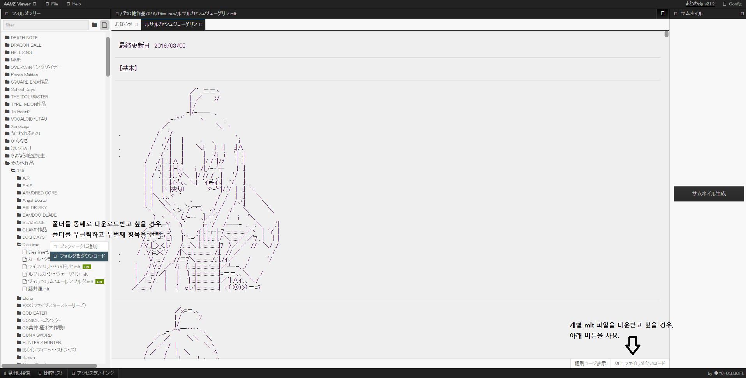Click the icon on the ルサルカ・シュヴェーゲリン tab
The height and width of the screenshot is (378, 746).
click(201, 24)
